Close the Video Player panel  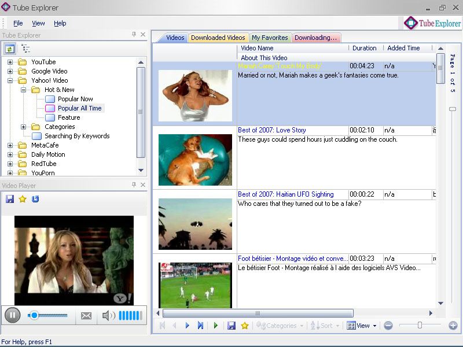point(143,184)
